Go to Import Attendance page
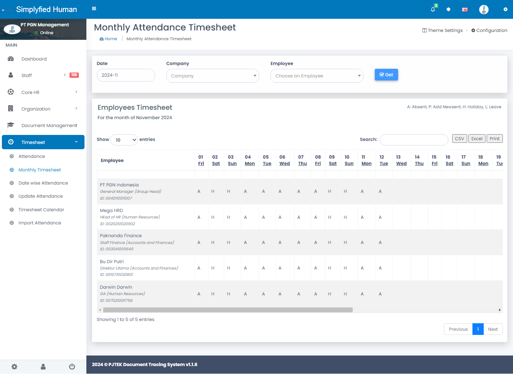Image resolution: width=513 pixels, height=374 pixels. (x=40, y=223)
